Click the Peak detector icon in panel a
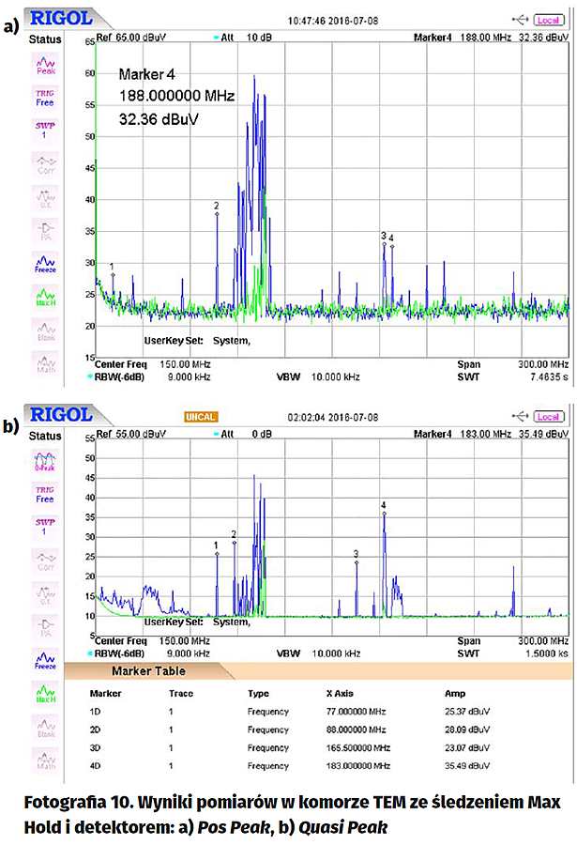Viewport: 577px width, 845px height. pos(45,66)
